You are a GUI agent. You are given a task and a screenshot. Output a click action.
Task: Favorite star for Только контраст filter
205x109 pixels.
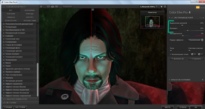pos(4,54)
